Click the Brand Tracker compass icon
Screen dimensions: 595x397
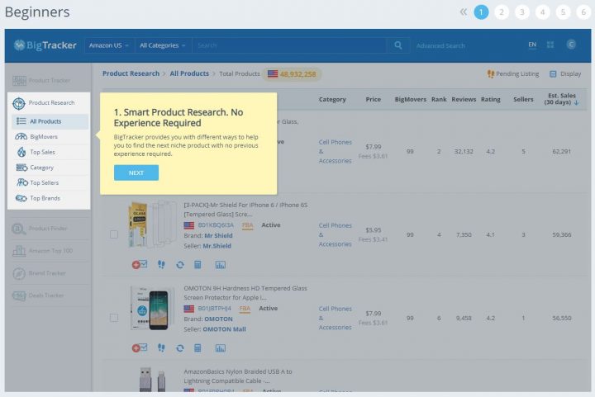19,273
